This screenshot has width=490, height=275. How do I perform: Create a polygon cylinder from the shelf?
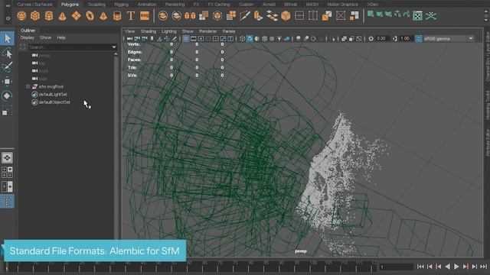pos(49,15)
